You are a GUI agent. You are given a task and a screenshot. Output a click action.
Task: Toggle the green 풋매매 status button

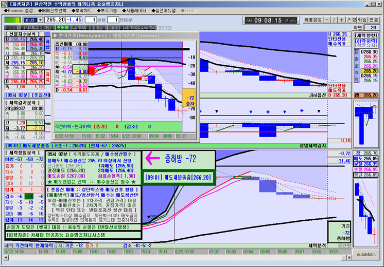[x=63, y=28]
